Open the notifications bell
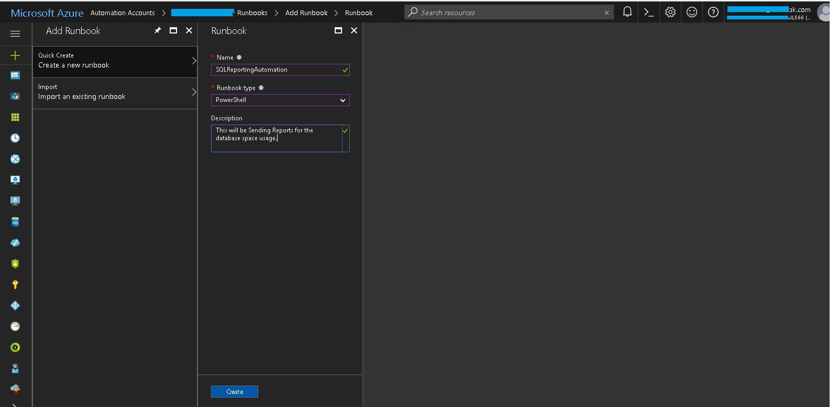 pos(627,12)
